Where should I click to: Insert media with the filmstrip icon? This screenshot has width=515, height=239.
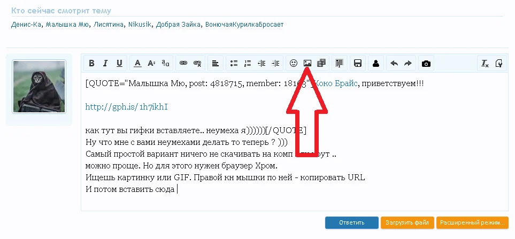321,64
